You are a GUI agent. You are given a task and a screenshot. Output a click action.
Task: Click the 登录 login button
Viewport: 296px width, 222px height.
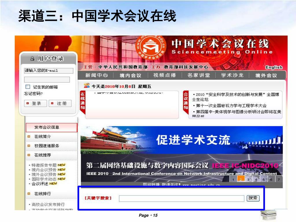click(x=35, y=103)
